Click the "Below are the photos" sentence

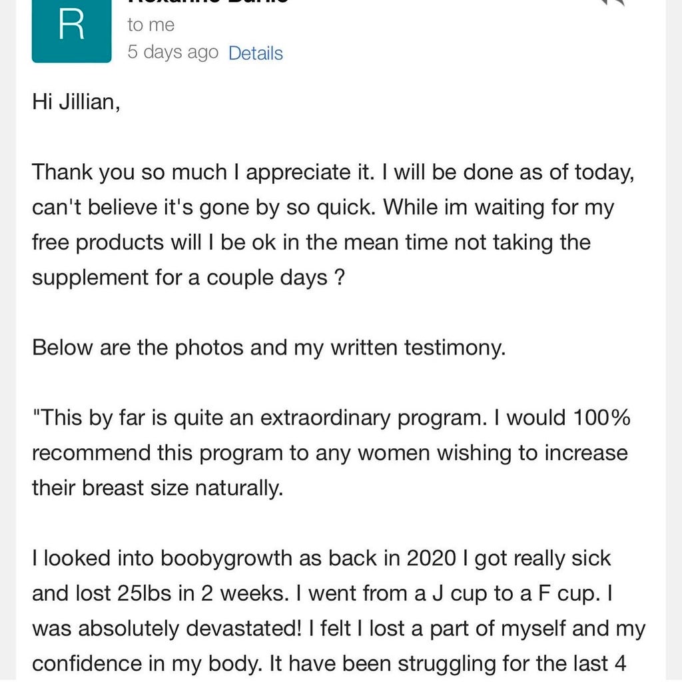click(268, 347)
